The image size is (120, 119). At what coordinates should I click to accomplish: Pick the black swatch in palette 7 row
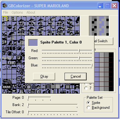pyautogui.click(x=111, y=89)
